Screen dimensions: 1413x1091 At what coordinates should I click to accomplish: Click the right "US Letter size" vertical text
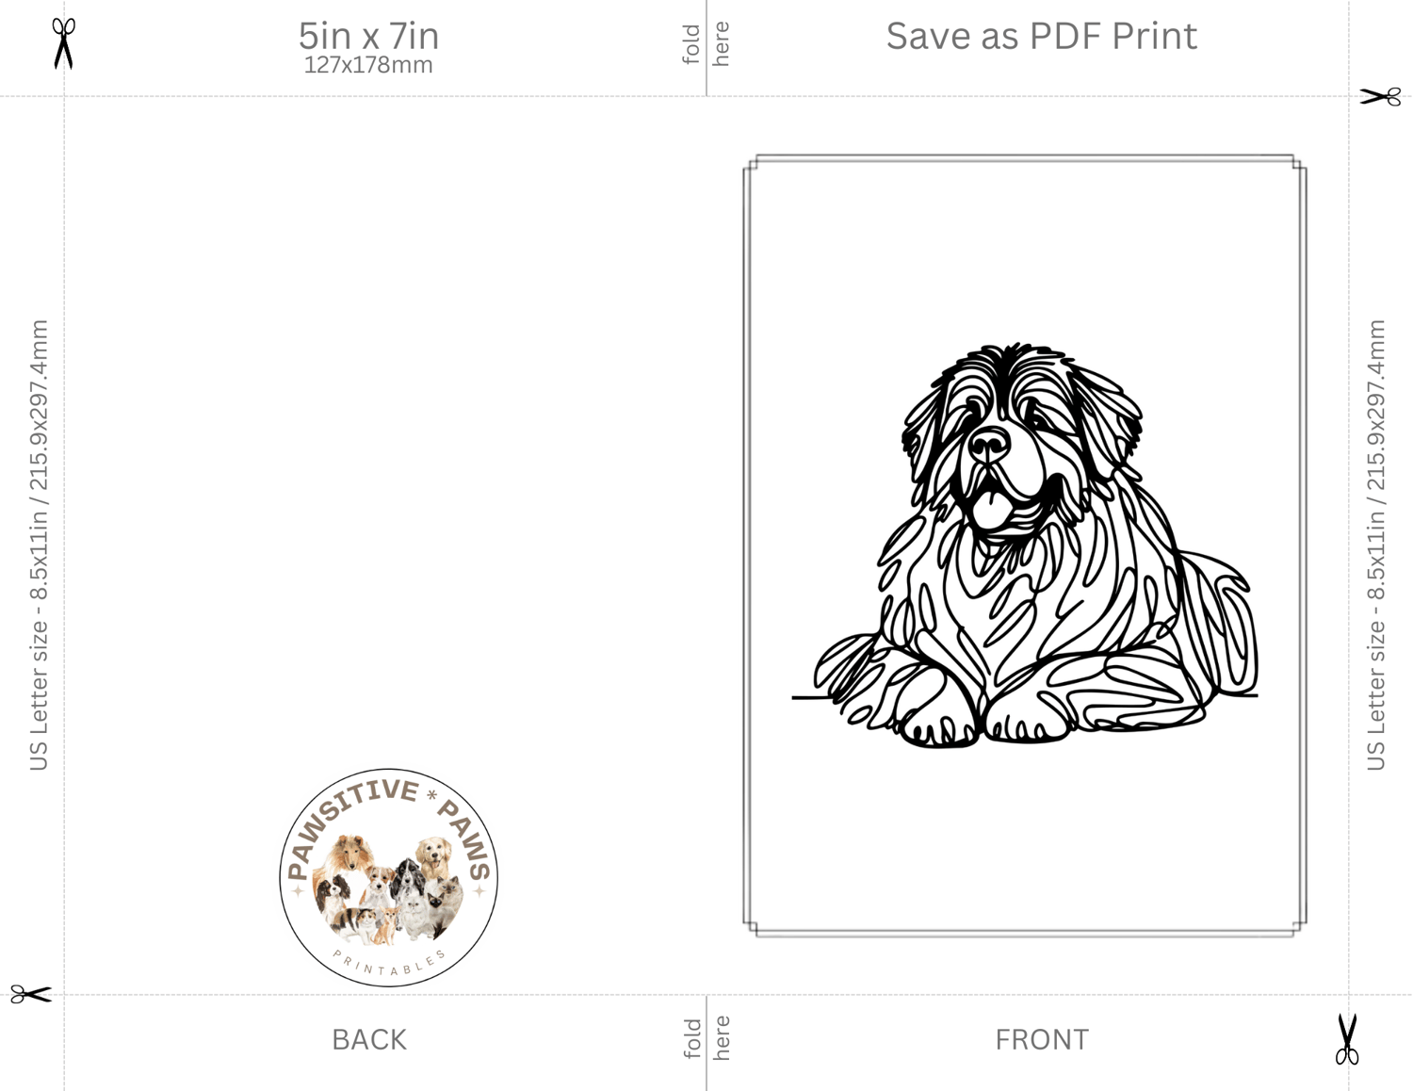click(x=1376, y=545)
